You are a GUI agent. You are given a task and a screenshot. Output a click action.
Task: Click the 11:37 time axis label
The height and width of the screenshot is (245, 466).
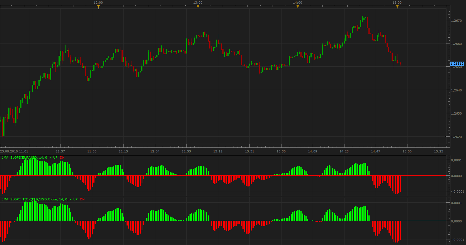click(x=60, y=151)
